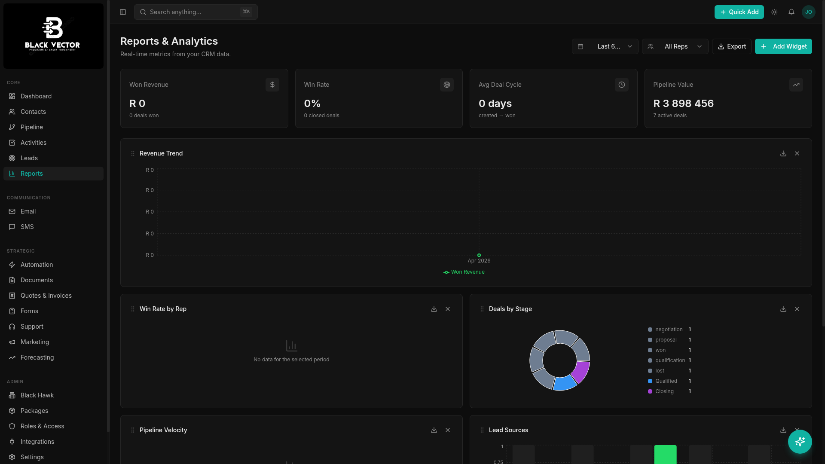This screenshot has width=825, height=464.
Task: Open Pipeline in the sidebar
Action: pyautogui.click(x=53, y=127)
